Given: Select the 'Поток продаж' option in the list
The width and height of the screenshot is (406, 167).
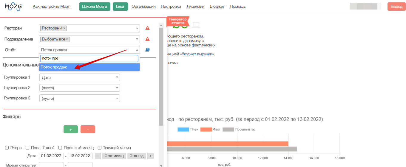Looking at the screenshot, I should point(89,67).
